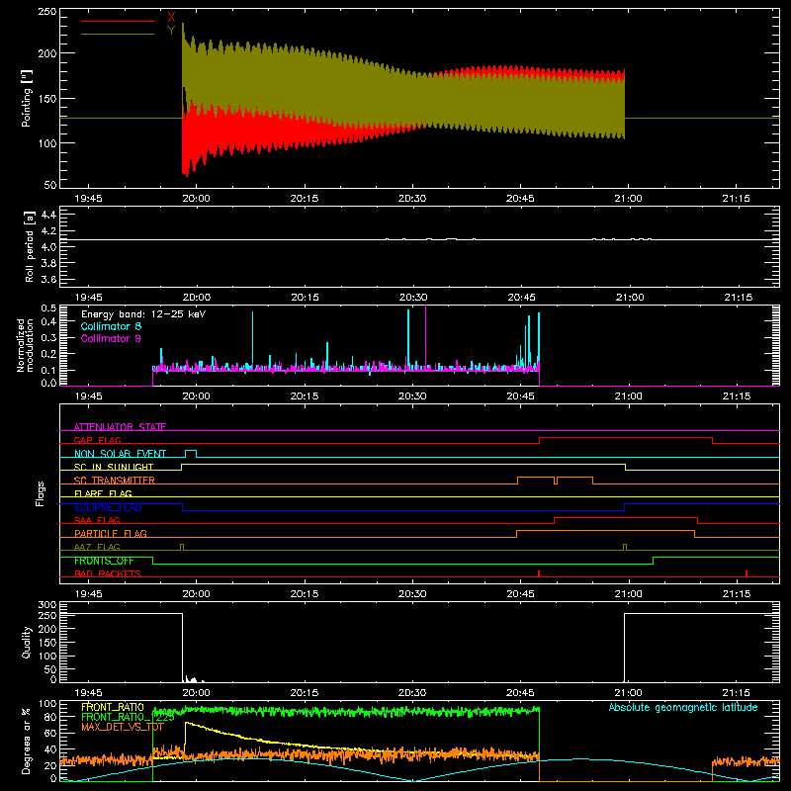
Task: Click the Collimator 8 legend entry
Action: 111,326
